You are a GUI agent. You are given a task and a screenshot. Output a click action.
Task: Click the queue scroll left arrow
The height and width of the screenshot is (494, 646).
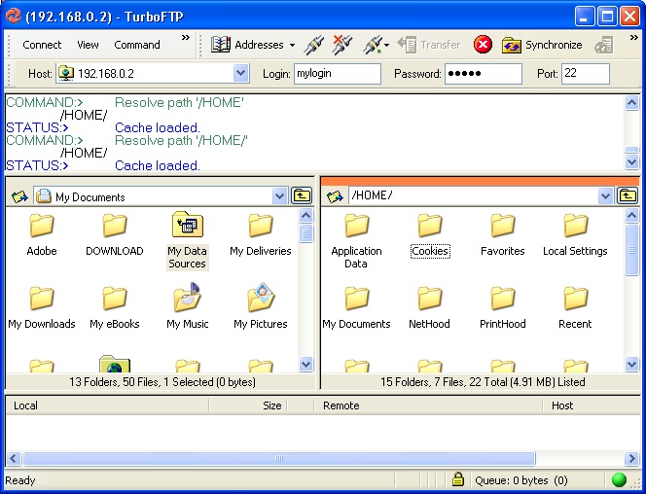[x=14, y=458]
